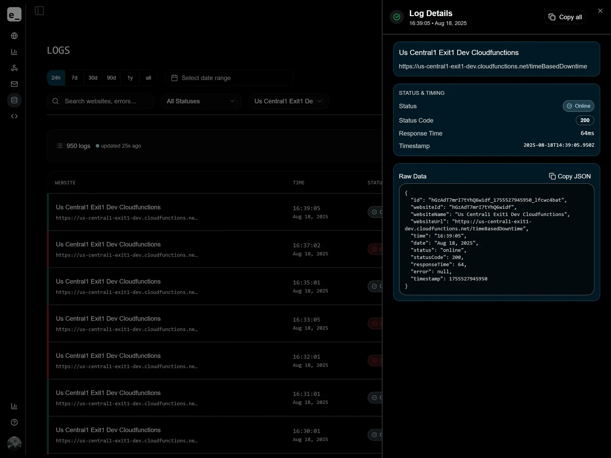Screen dimensions: 611x458
Task: Open the webhooks icon in sidebar
Action: pyautogui.click(x=14, y=68)
